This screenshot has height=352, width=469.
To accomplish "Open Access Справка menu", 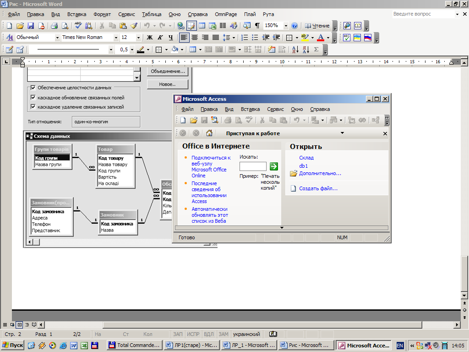I will coord(320,109).
